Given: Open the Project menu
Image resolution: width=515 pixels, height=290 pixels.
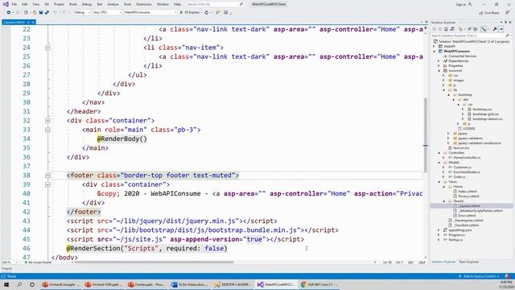Looking at the screenshot, I should [59, 4].
